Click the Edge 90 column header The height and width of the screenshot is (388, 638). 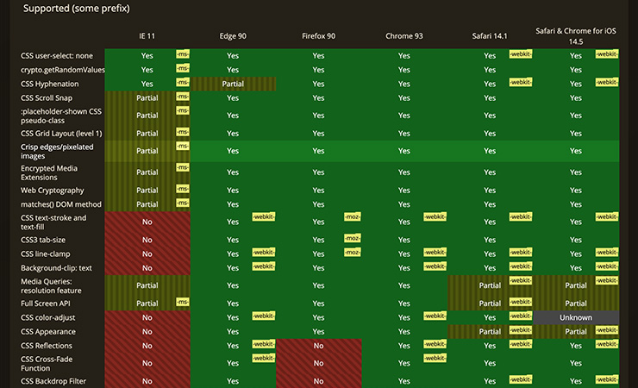(x=233, y=36)
